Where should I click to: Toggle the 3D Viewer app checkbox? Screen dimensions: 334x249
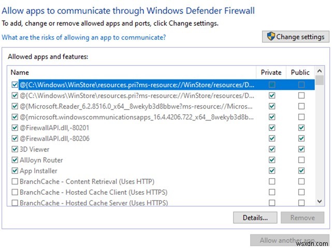click(x=14, y=149)
